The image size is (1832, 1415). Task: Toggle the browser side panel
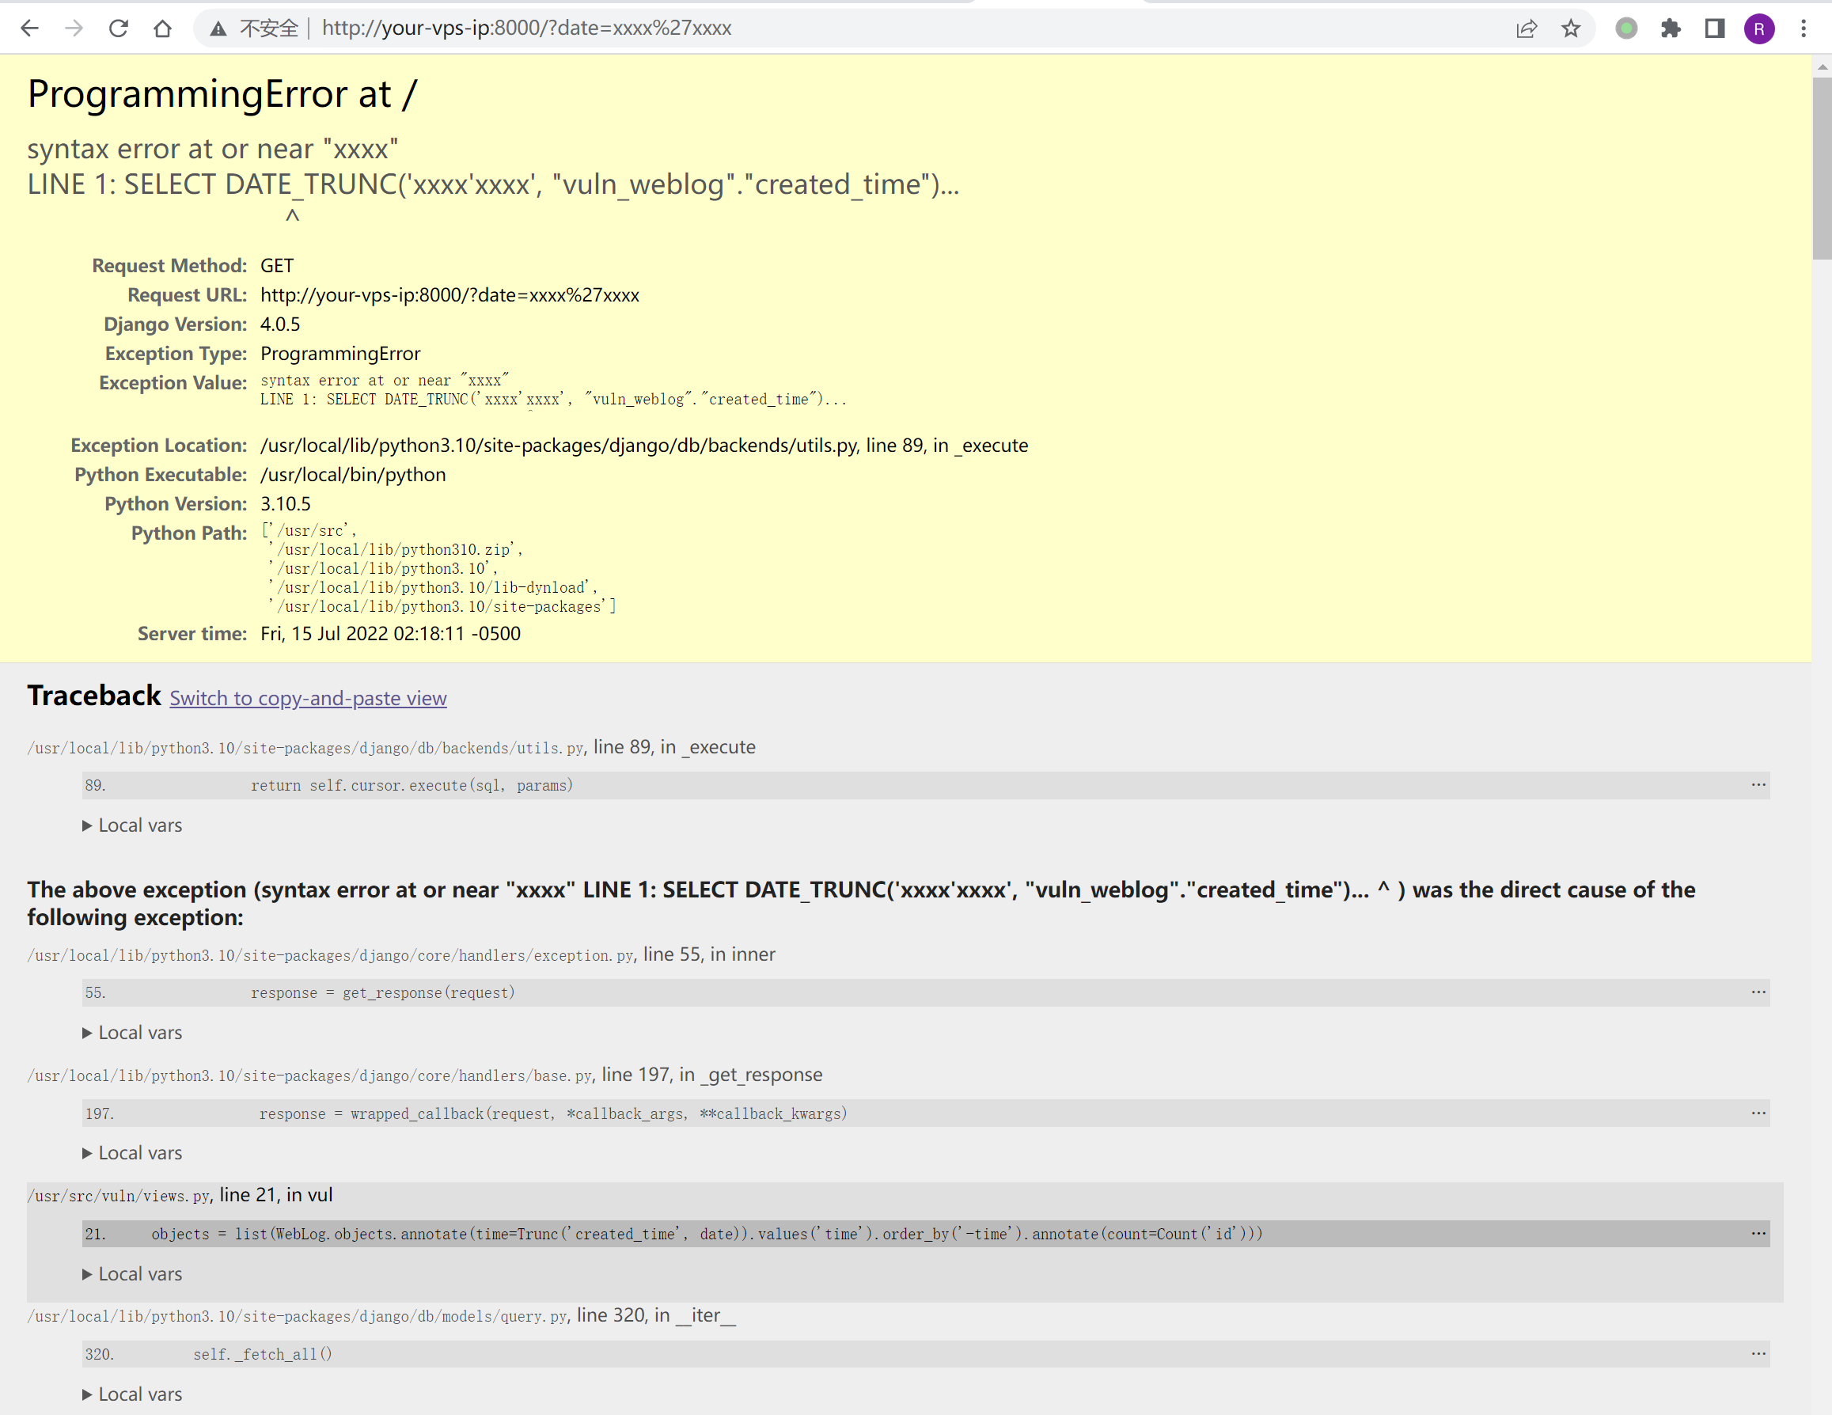coord(1715,28)
